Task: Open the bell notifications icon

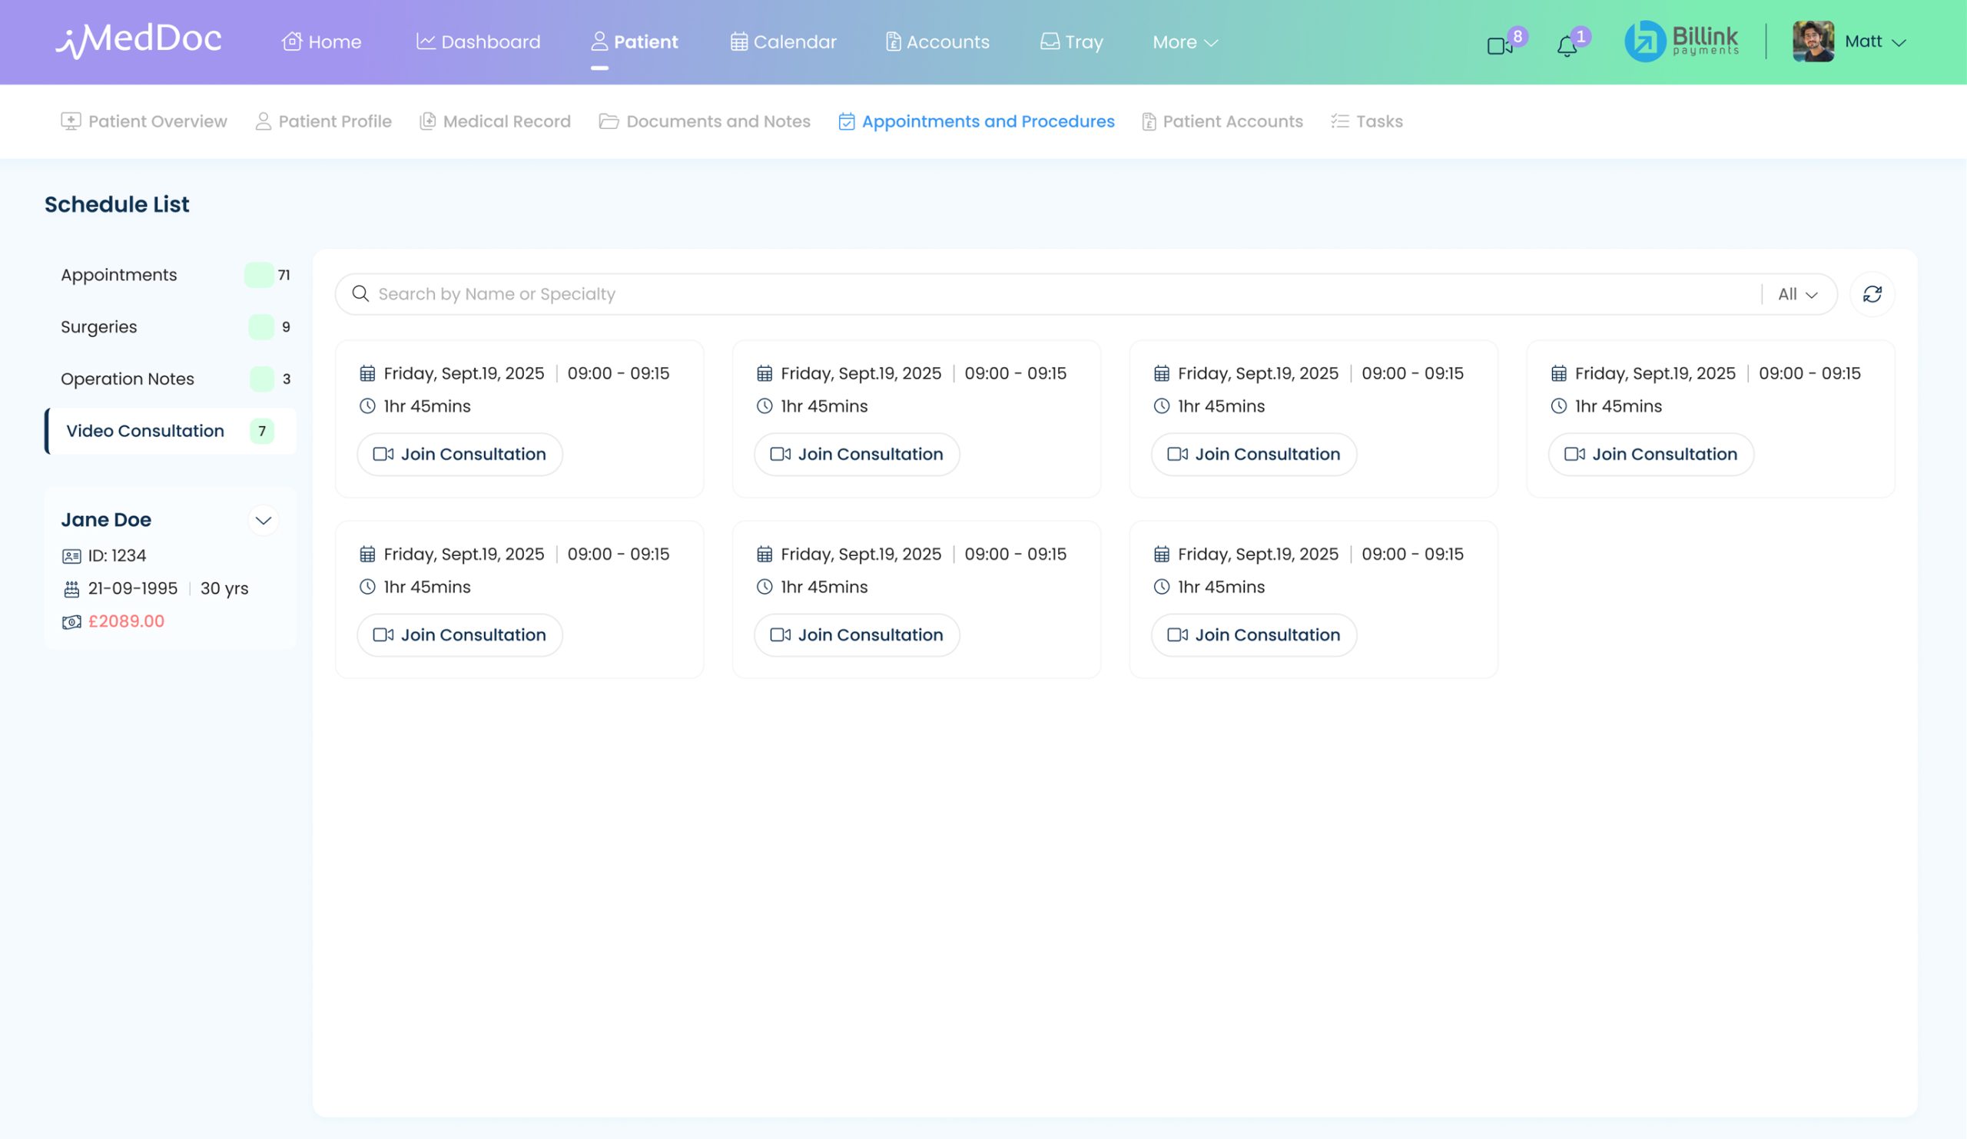Action: coord(1567,46)
